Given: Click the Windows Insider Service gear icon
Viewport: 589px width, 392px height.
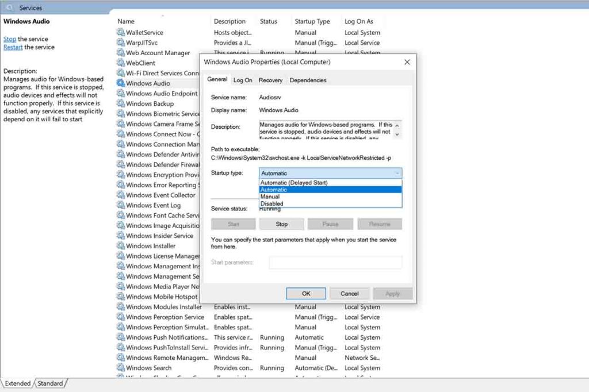Looking at the screenshot, I should tap(121, 236).
